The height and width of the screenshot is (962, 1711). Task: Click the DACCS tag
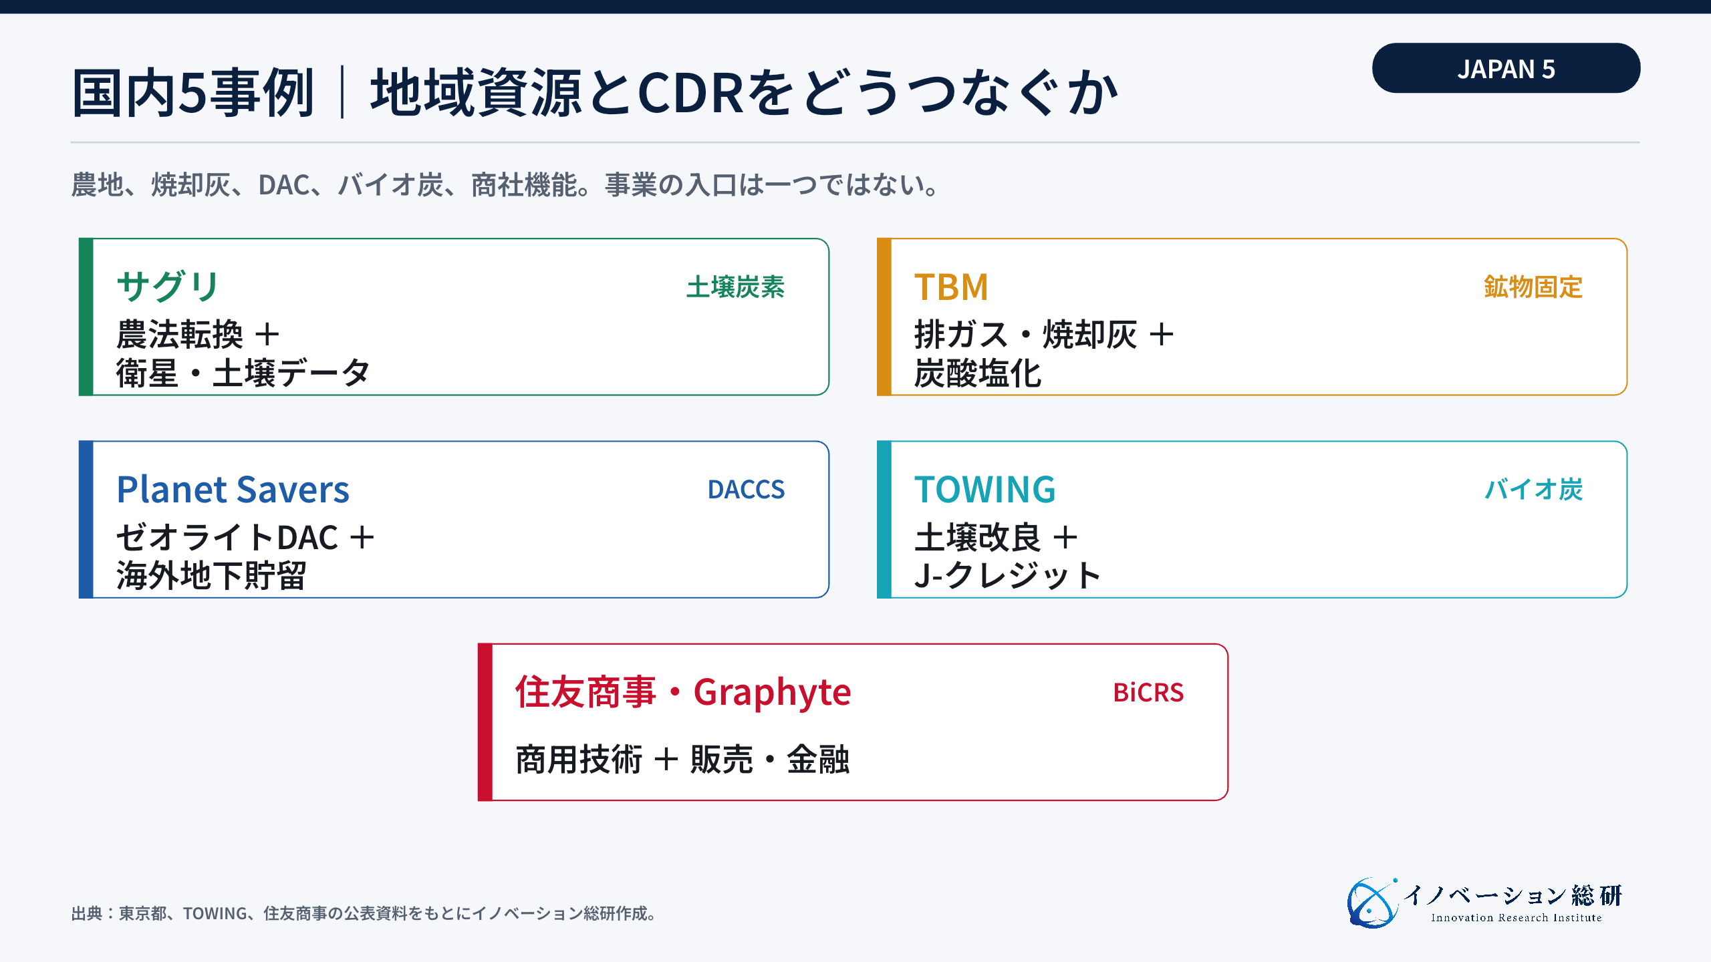(x=746, y=490)
